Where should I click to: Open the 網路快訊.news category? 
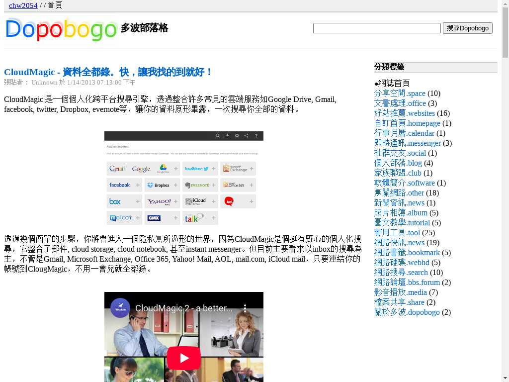pos(399,243)
